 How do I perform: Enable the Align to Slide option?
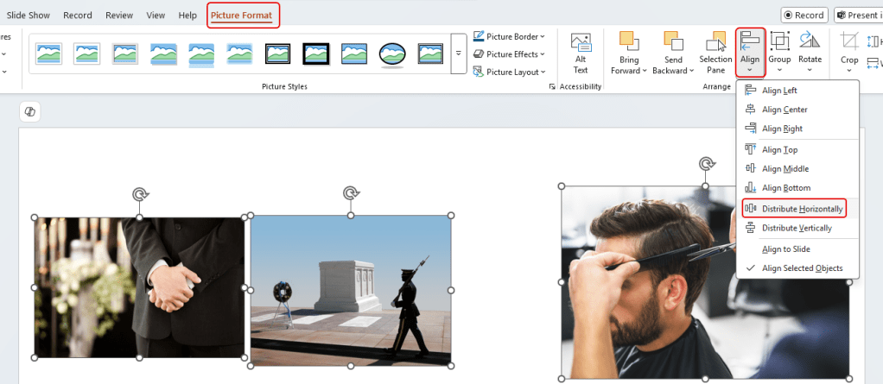pyautogui.click(x=785, y=249)
